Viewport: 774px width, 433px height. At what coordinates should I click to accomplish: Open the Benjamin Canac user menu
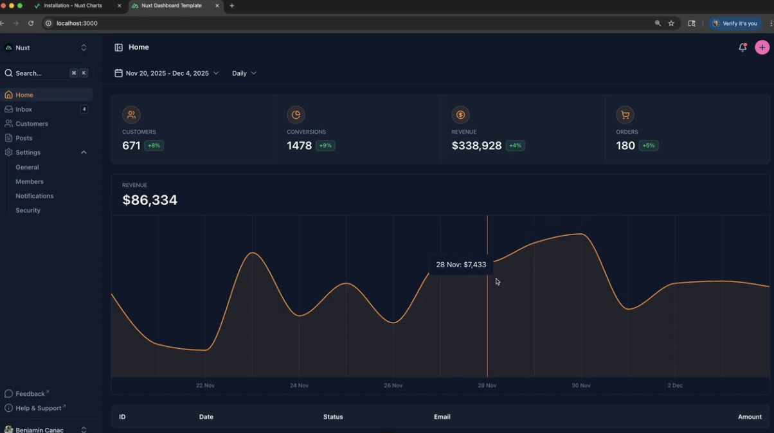pyautogui.click(x=46, y=429)
